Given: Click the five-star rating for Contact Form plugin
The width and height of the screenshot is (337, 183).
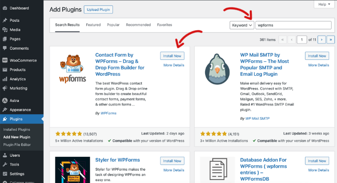Looking at the screenshot, I should pyautogui.click(x=68, y=134).
